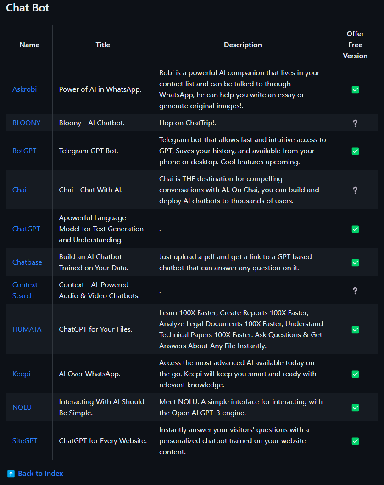Image resolution: width=384 pixels, height=485 pixels.
Task: Click the Back to Index link
Action: point(40,474)
